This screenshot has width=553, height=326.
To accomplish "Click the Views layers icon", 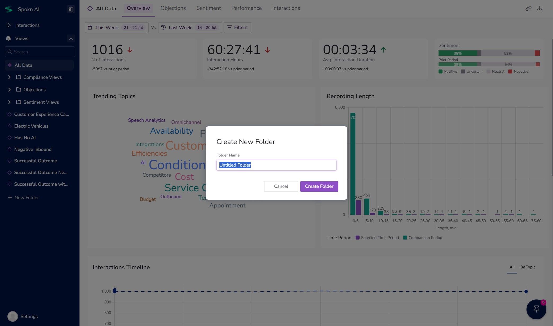I will tap(8, 38).
